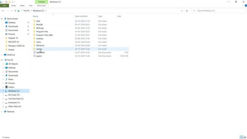Expand Softwares (F:) drive node
This screenshot has height=139, width=247.
(x=3, y=103)
